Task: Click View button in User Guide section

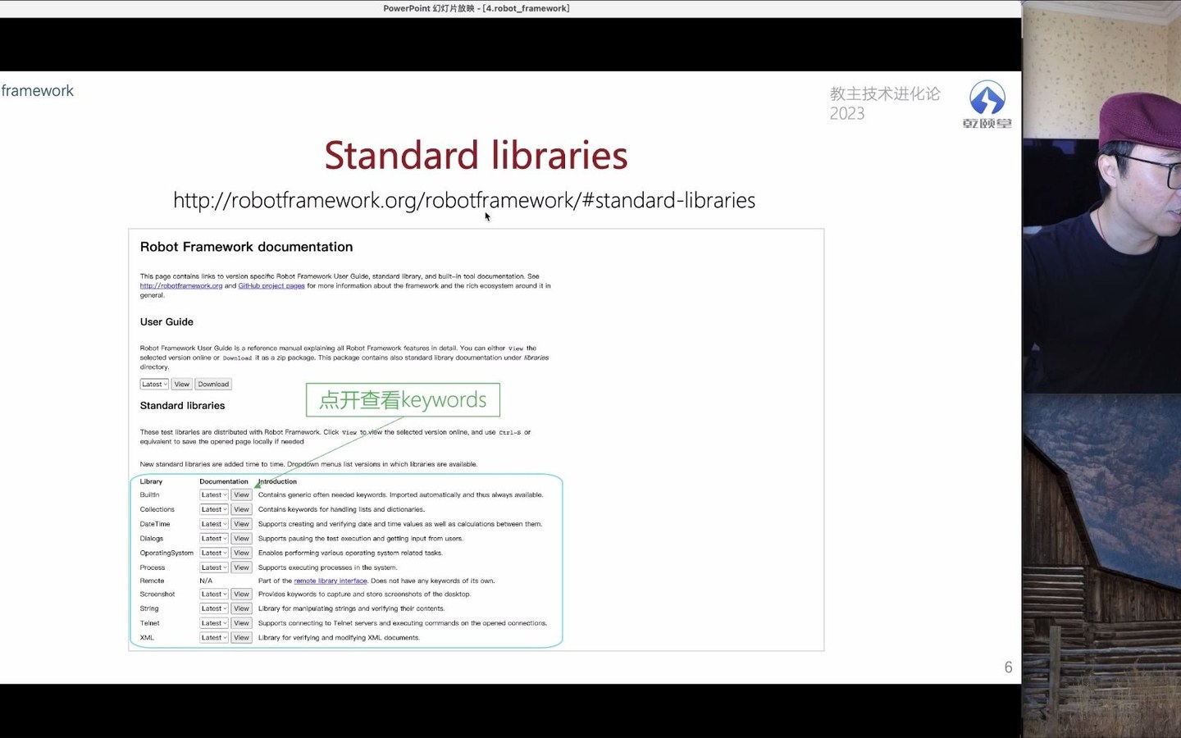Action: pos(182,384)
